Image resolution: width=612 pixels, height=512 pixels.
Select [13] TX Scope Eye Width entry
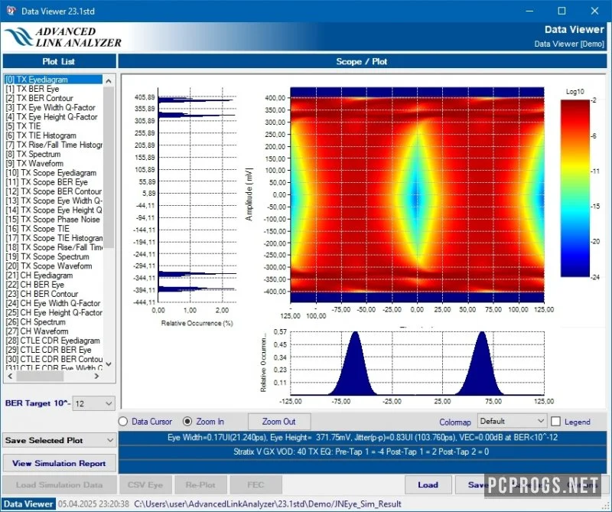[x=54, y=201]
